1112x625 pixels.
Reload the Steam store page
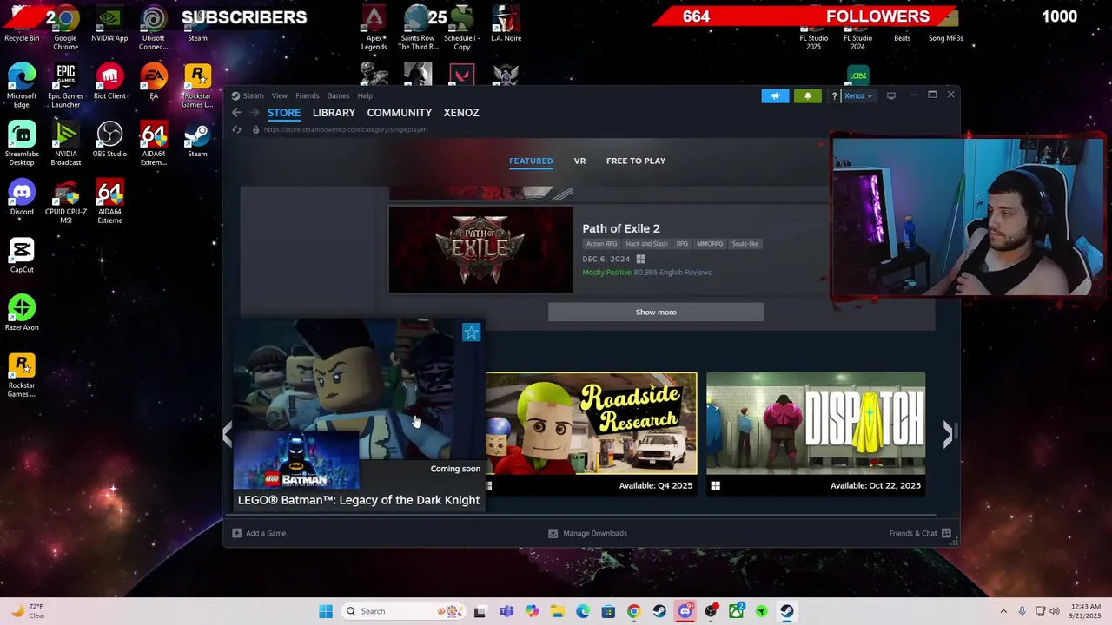click(x=236, y=129)
